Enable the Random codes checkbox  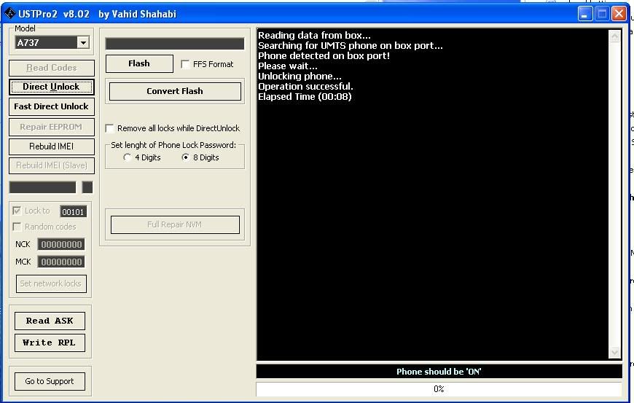pos(17,227)
